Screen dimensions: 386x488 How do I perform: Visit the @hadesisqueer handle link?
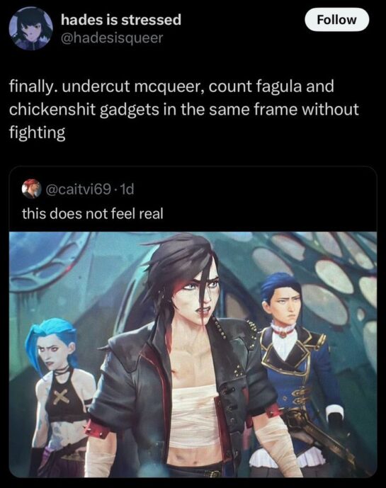tap(112, 38)
